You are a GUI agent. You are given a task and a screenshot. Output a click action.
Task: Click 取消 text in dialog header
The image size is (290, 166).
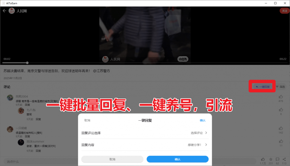tap(87, 120)
